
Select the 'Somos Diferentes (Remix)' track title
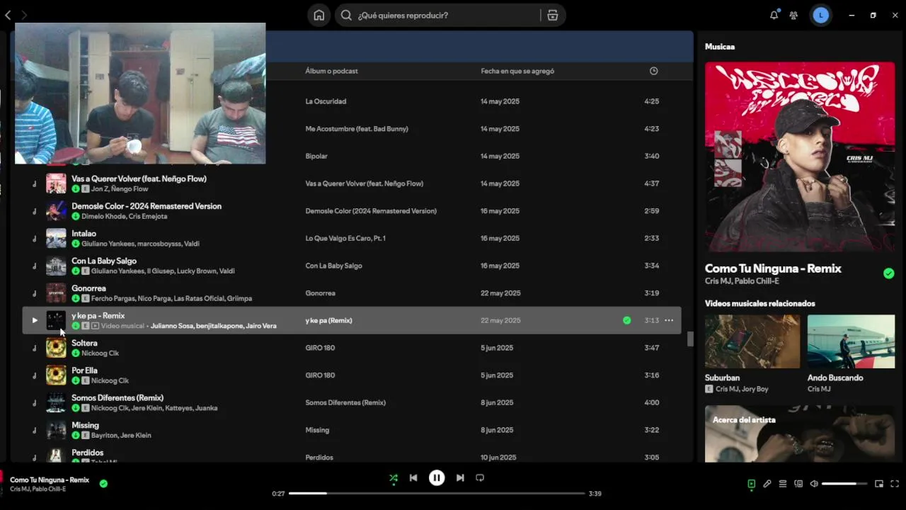pos(117,397)
